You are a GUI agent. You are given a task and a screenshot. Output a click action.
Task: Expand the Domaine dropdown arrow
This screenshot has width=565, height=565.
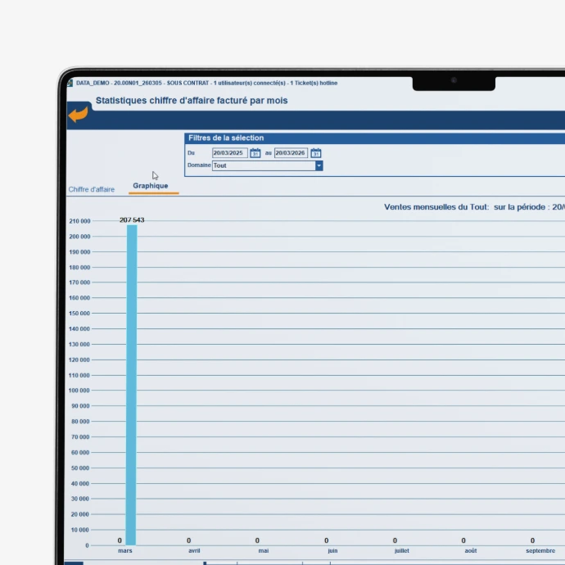[319, 165]
